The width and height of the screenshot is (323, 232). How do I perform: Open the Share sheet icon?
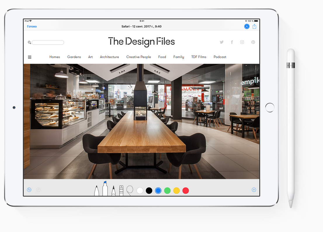tap(254, 26)
